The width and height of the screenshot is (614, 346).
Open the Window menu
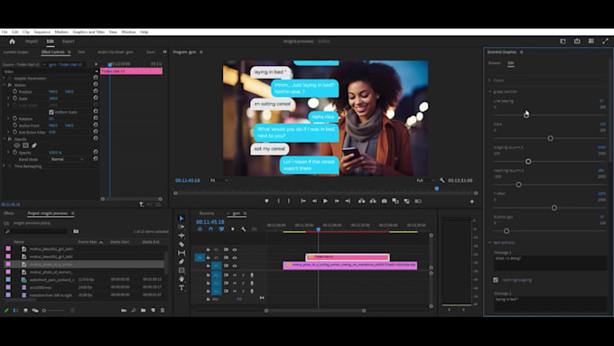(x=128, y=32)
